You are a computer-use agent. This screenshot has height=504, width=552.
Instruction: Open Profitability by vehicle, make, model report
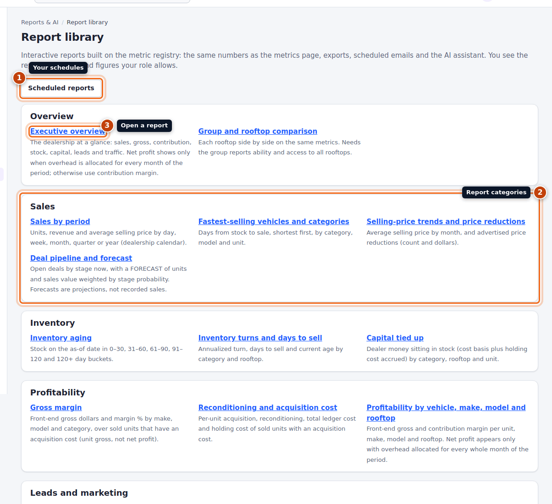pyautogui.click(x=446, y=412)
